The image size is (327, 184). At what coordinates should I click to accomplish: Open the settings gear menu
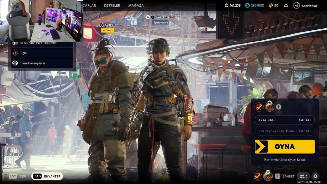(315, 176)
